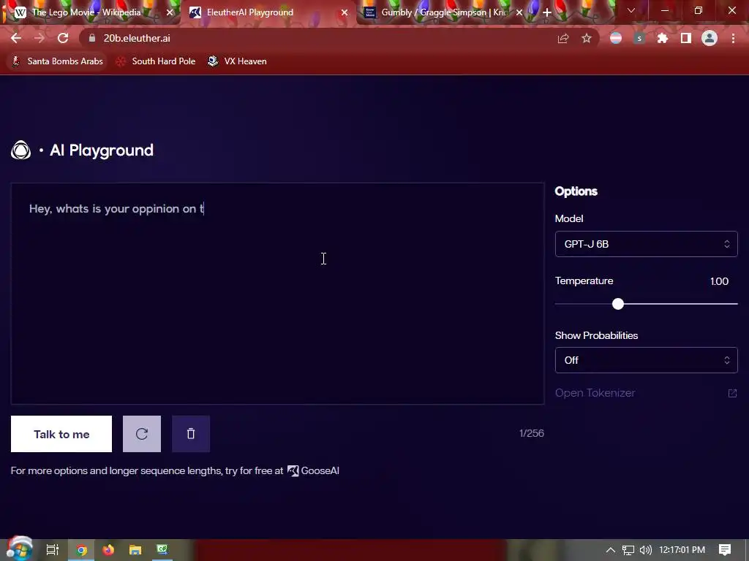Screen dimensions: 749x561
Task: Close the Gumbly / Graggle Simpson tab
Action: [x=519, y=12]
